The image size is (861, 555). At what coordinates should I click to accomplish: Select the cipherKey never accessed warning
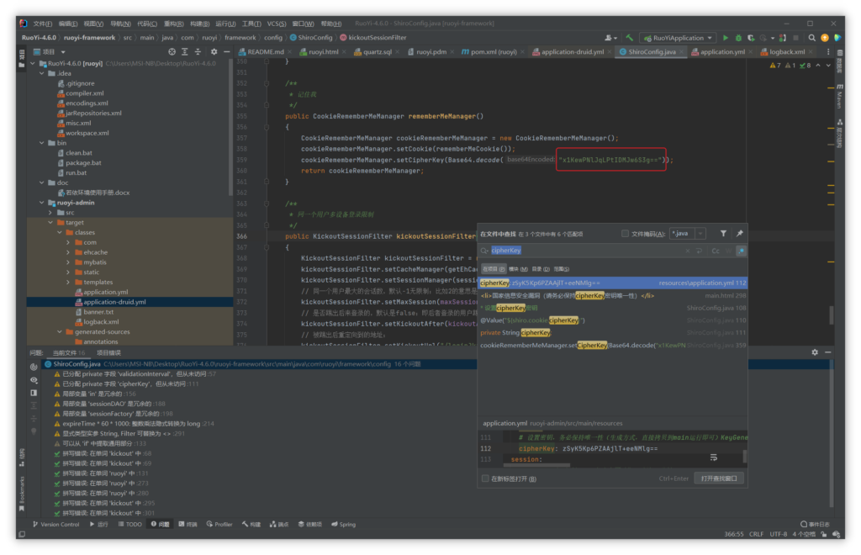126,383
